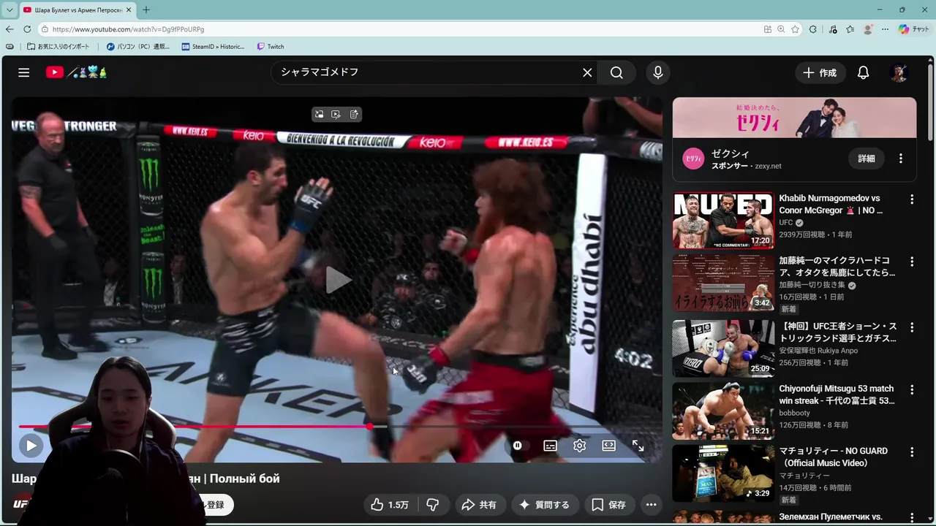Open Chiyonofuji Mitsugu 53 match video
The width and height of the screenshot is (936, 526).
pyautogui.click(x=837, y=394)
